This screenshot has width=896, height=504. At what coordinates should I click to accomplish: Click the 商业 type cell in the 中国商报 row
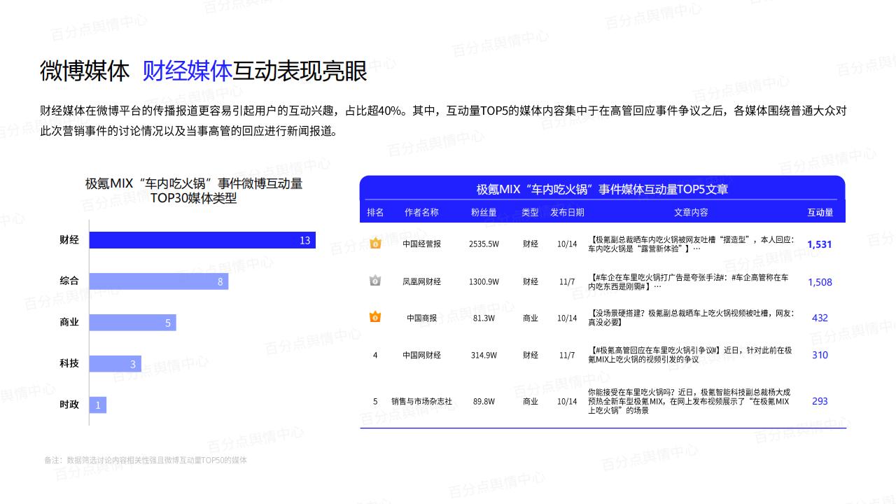click(x=531, y=318)
